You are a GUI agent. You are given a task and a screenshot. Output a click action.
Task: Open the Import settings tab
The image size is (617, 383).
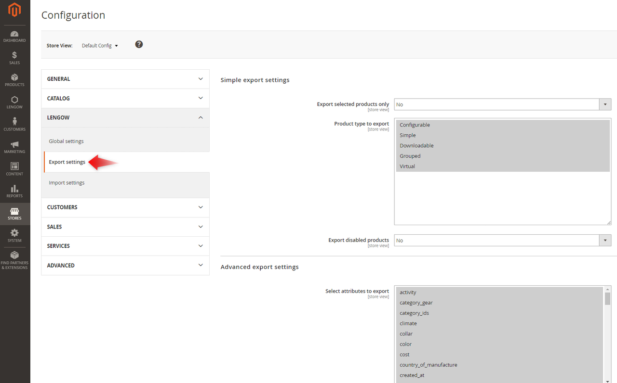(67, 183)
